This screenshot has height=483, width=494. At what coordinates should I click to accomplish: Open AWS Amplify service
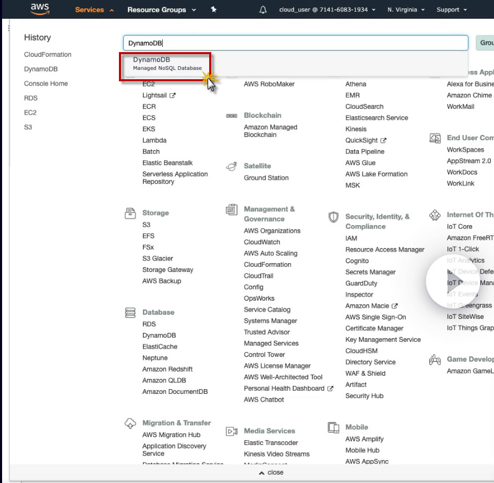pyautogui.click(x=364, y=439)
